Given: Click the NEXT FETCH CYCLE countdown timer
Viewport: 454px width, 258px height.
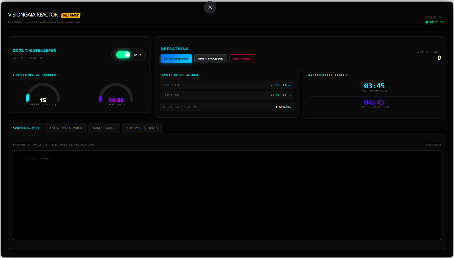Looking at the screenshot, I should click(374, 86).
